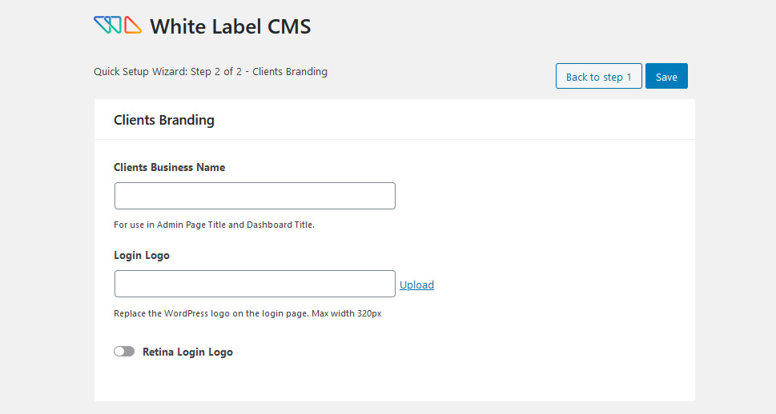
Task: Focus the Login Logo URL field
Action: pyautogui.click(x=255, y=284)
